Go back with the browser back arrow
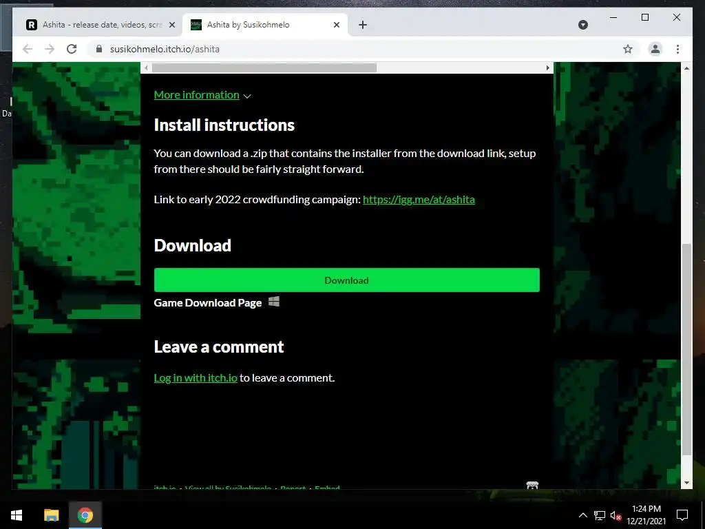Viewport: 705px width, 529px height. click(28, 49)
